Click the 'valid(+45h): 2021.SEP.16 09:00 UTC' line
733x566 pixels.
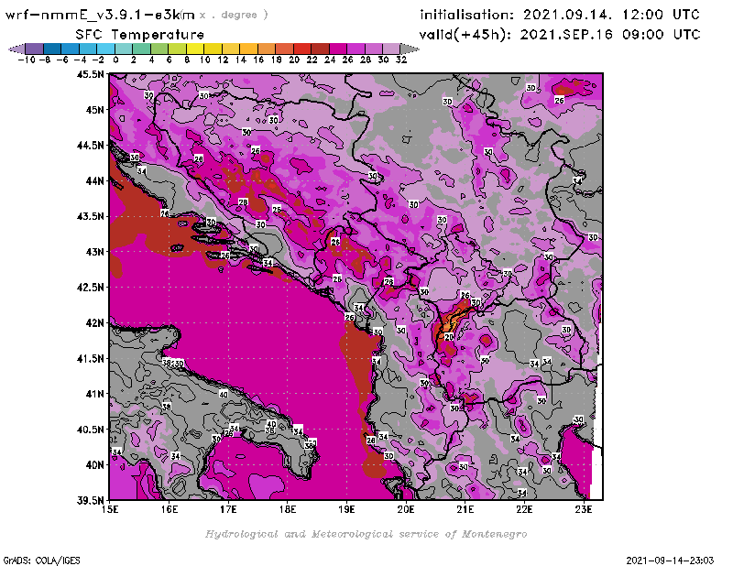click(560, 35)
